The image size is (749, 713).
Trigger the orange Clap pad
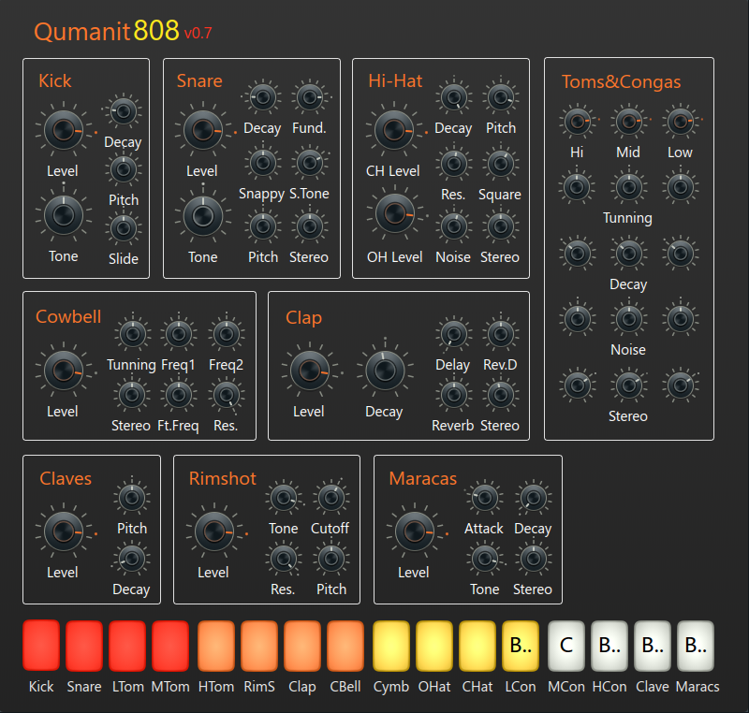302,646
